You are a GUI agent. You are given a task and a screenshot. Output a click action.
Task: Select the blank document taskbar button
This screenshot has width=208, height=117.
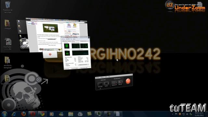coord(118,114)
